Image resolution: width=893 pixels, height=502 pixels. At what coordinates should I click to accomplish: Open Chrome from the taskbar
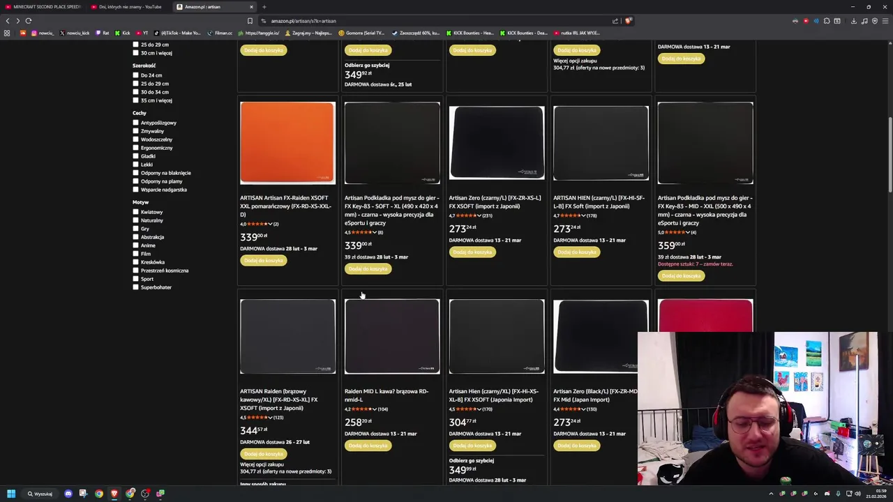[99, 494]
